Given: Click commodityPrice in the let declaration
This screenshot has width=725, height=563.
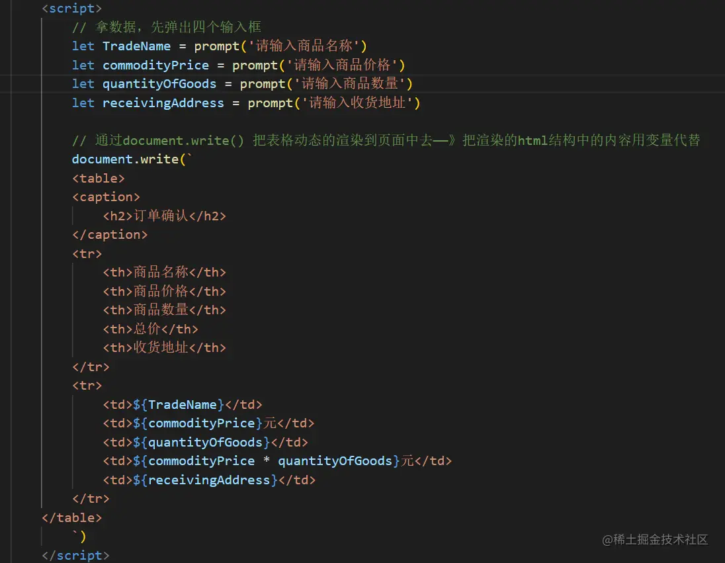Looking at the screenshot, I should [155, 65].
